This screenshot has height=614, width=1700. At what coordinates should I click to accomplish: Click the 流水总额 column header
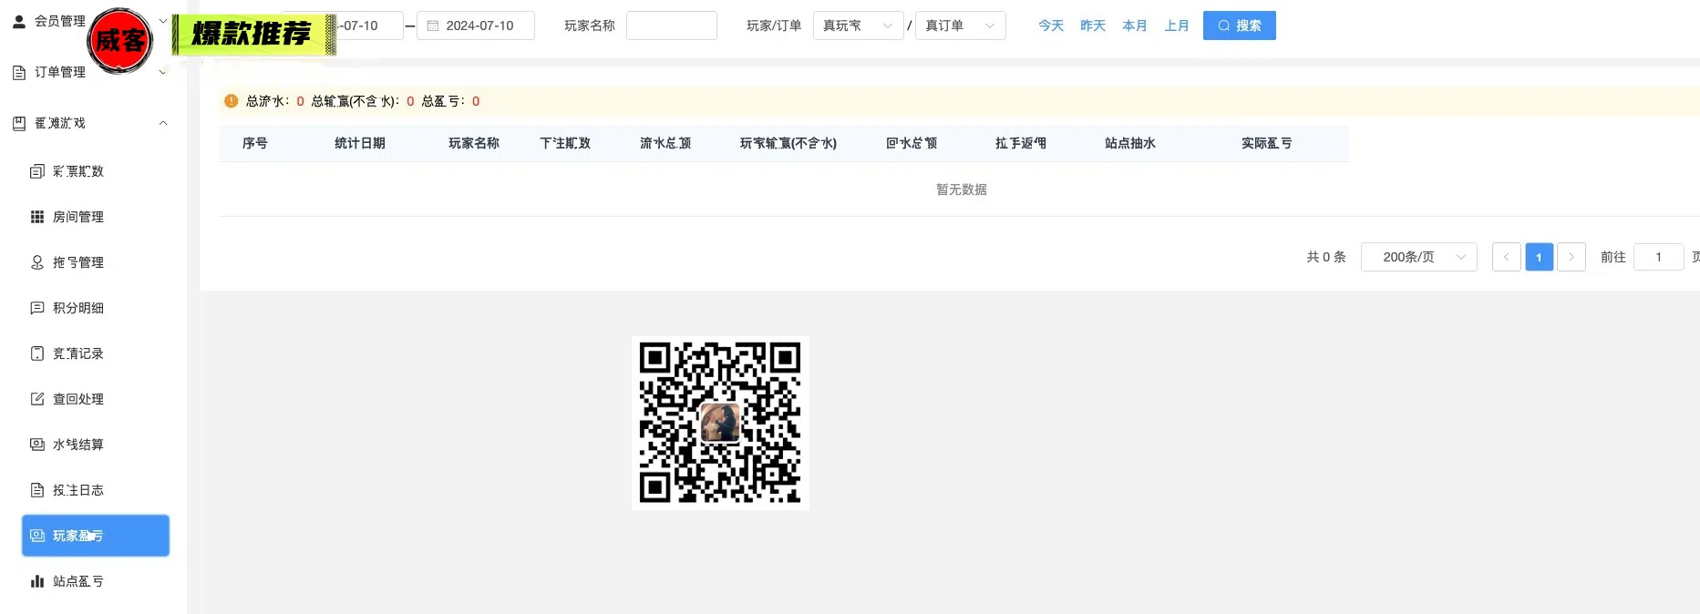tap(665, 143)
